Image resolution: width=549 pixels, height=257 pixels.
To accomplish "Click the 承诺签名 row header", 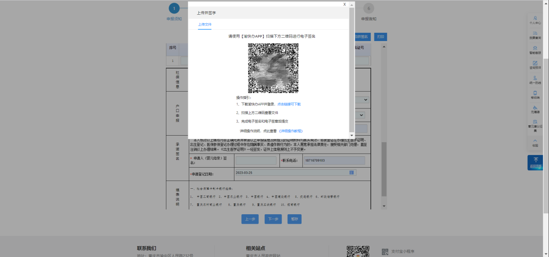I will click(x=177, y=152).
